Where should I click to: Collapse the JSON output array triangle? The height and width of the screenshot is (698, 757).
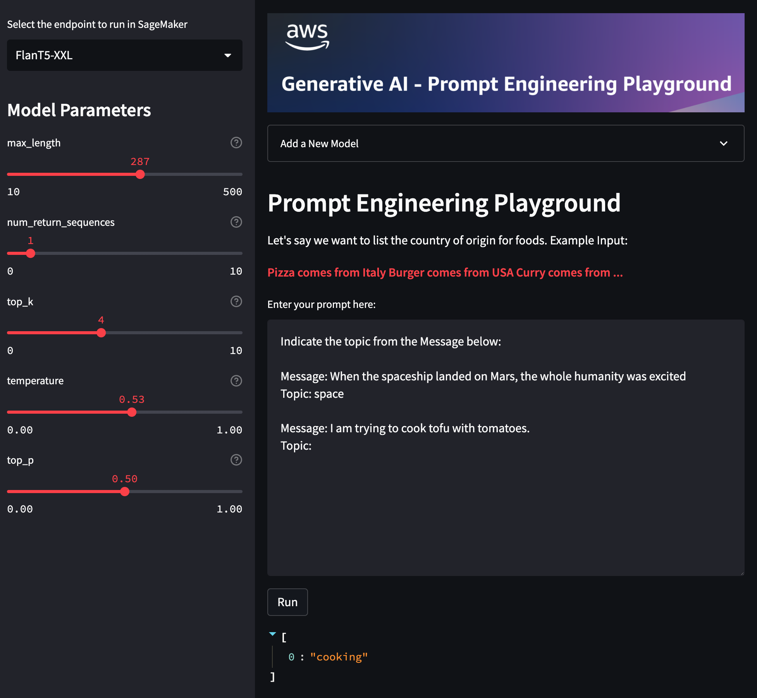pos(272,634)
